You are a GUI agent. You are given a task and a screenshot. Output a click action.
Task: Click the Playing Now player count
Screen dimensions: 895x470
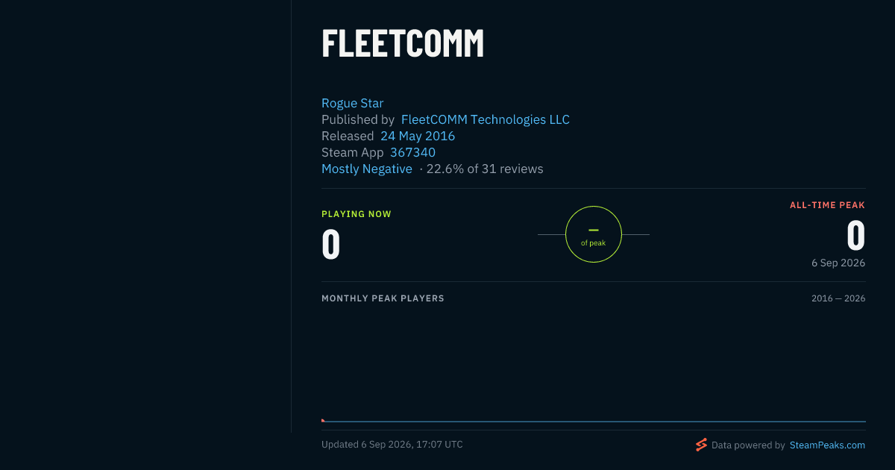(330, 244)
